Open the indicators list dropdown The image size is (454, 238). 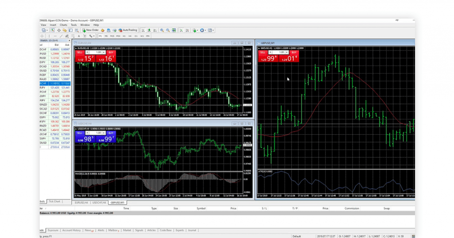(x=195, y=30)
